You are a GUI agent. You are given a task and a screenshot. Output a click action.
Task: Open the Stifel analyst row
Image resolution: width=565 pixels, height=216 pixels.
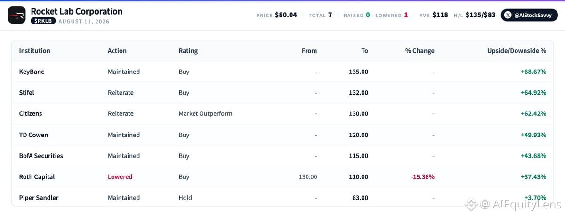[x=282, y=93]
